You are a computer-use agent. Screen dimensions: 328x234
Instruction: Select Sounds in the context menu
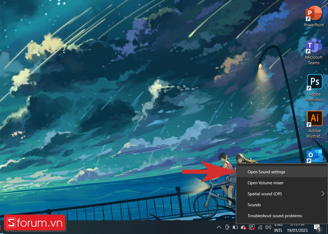[282, 205]
